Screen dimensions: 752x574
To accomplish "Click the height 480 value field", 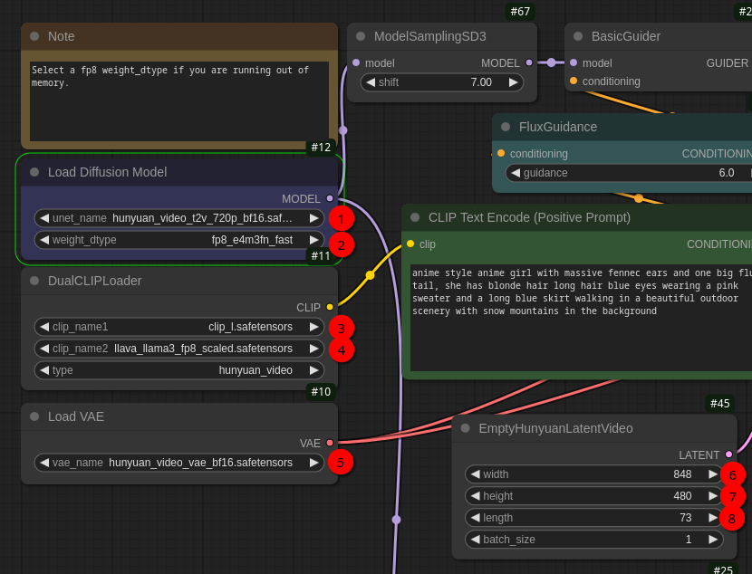I will tap(594, 496).
